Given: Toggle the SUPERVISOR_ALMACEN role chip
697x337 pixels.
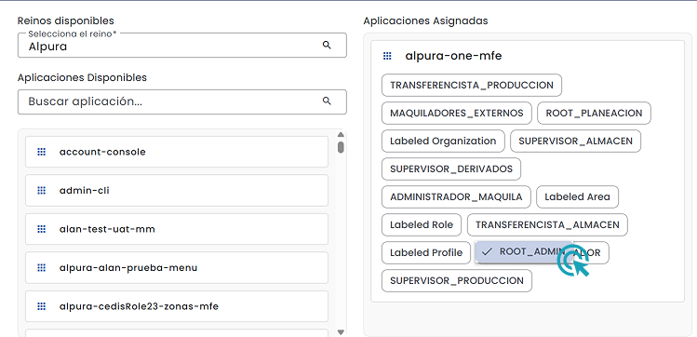Looking at the screenshot, I should tap(575, 141).
